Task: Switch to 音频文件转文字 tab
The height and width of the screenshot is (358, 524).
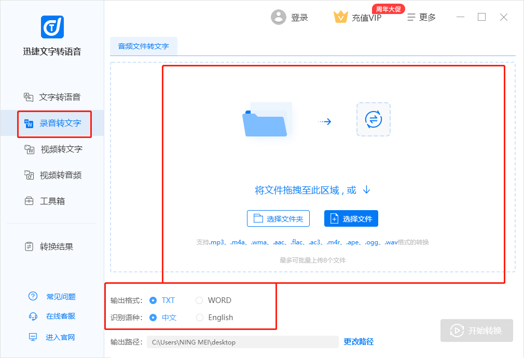Action: point(143,46)
